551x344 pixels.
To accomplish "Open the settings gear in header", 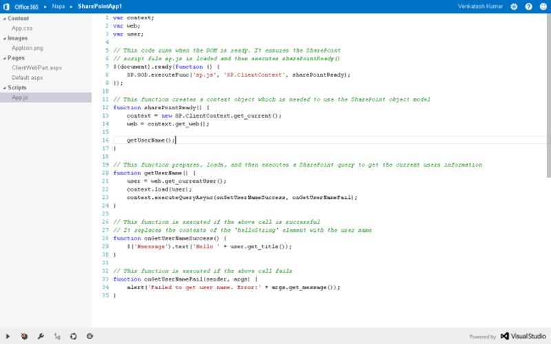I will point(514,7).
